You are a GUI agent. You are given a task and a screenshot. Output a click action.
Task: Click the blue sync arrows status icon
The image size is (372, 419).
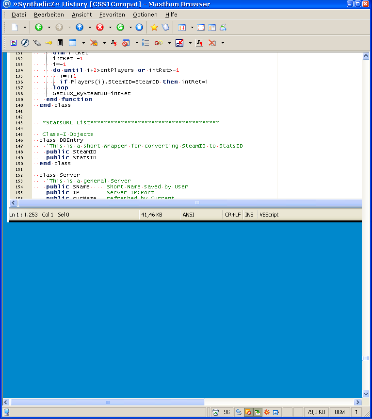(239, 412)
